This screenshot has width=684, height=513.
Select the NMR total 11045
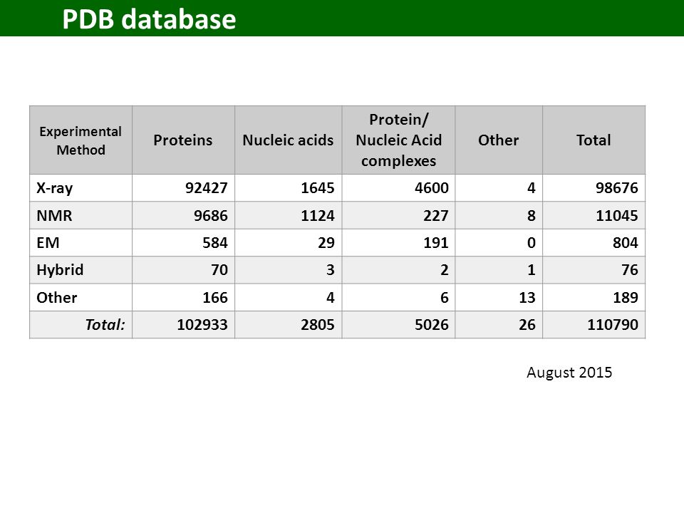(617, 215)
